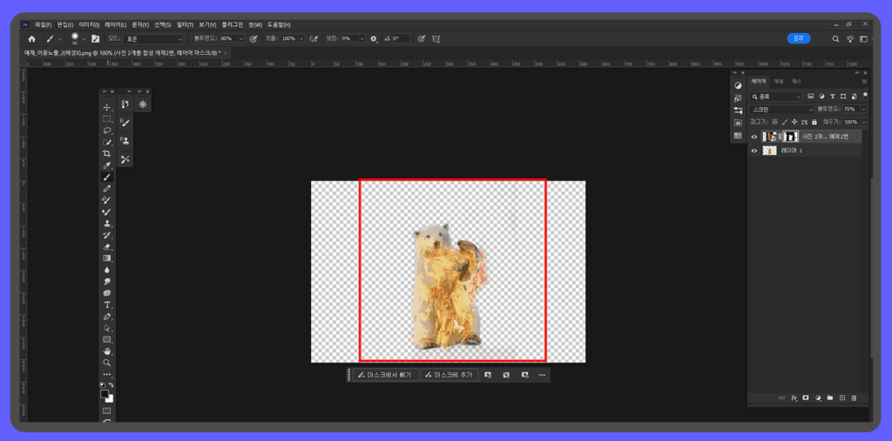Image resolution: width=892 pixels, height=441 pixels.
Task: Select the Crop tool
Action: pyautogui.click(x=107, y=153)
